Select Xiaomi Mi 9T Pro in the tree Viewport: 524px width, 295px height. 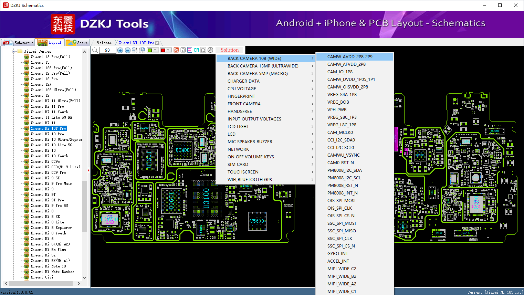pyautogui.click(x=47, y=200)
